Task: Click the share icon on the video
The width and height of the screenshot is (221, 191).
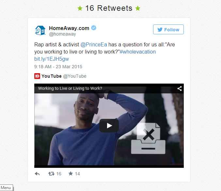Action: point(180,88)
